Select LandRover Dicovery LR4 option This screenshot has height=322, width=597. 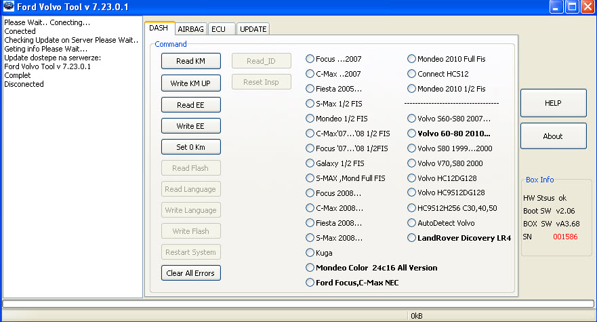coord(459,238)
